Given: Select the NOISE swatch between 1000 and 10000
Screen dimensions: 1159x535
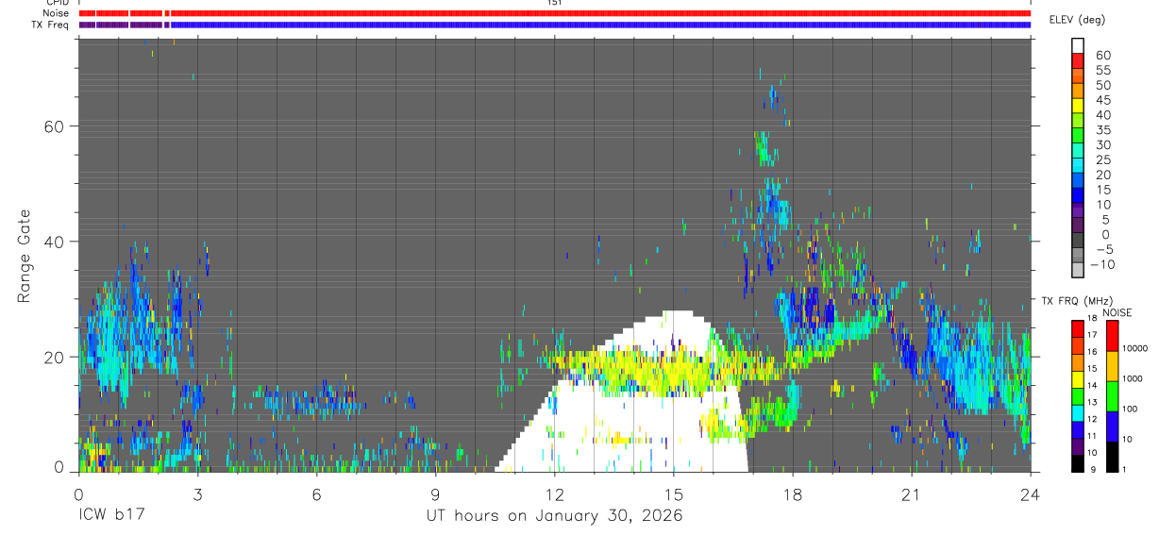Looking at the screenshot, I should pos(1113,365).
